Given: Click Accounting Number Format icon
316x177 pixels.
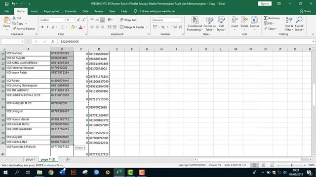Looking at the screenshot, I should click(155, 27).
